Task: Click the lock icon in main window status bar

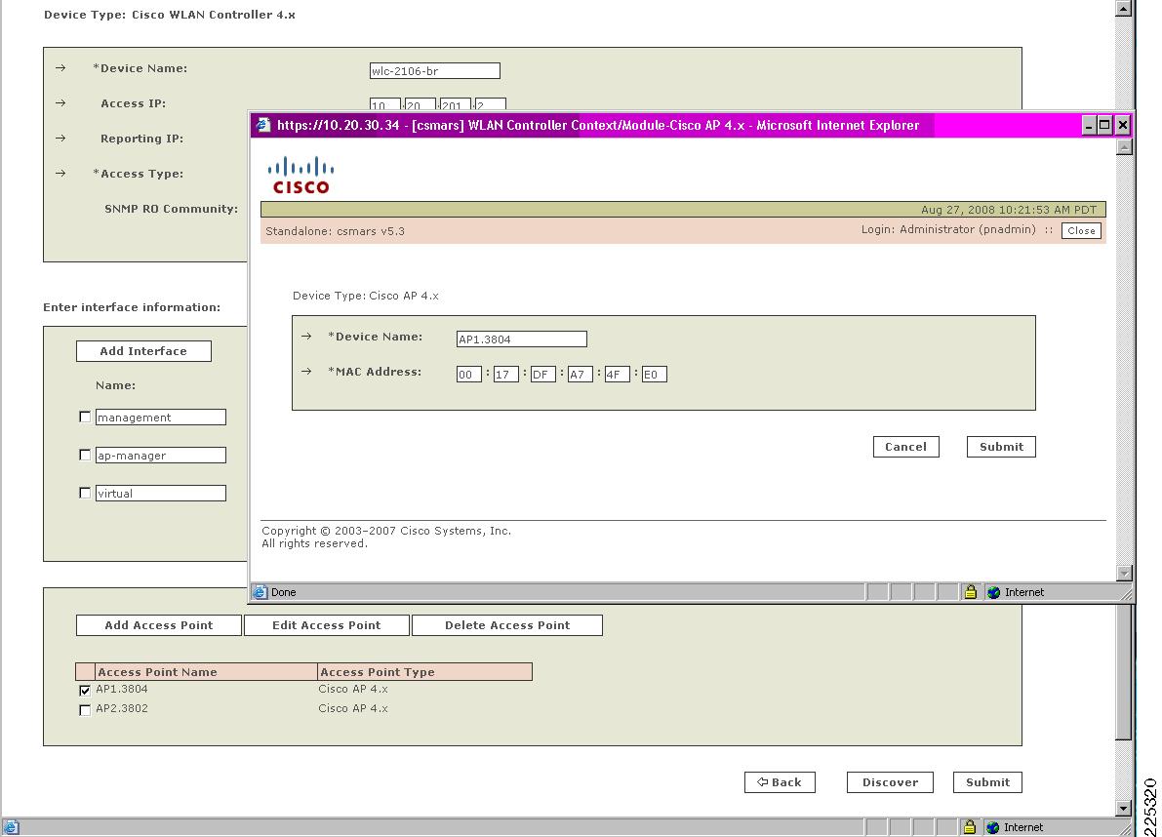Action: click(970, 827)
